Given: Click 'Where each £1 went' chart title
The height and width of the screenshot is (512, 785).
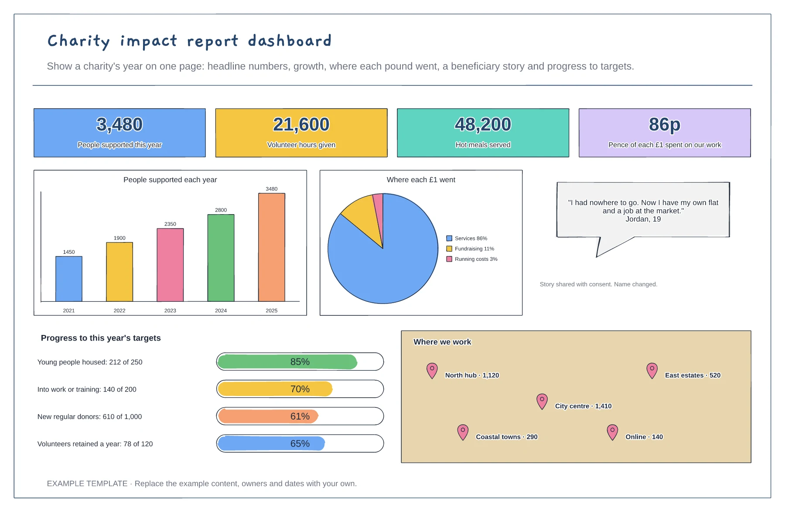Looking at the screenshot, I should (x=421, y=180).
